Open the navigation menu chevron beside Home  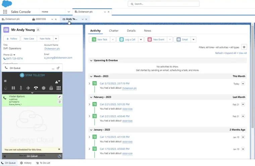click(x=69, y=12)
